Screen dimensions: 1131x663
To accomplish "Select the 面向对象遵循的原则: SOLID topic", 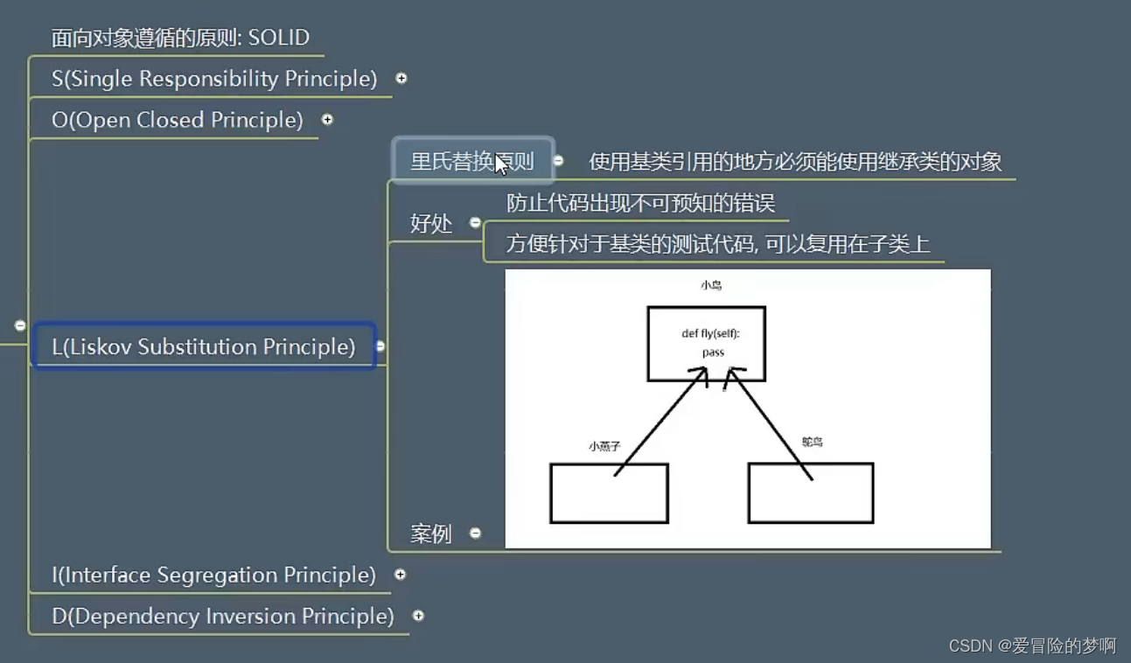I will tap(180, 38).
